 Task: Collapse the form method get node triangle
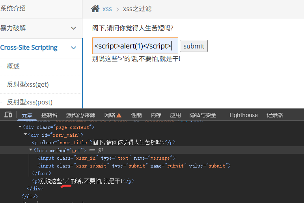point(30,150)
